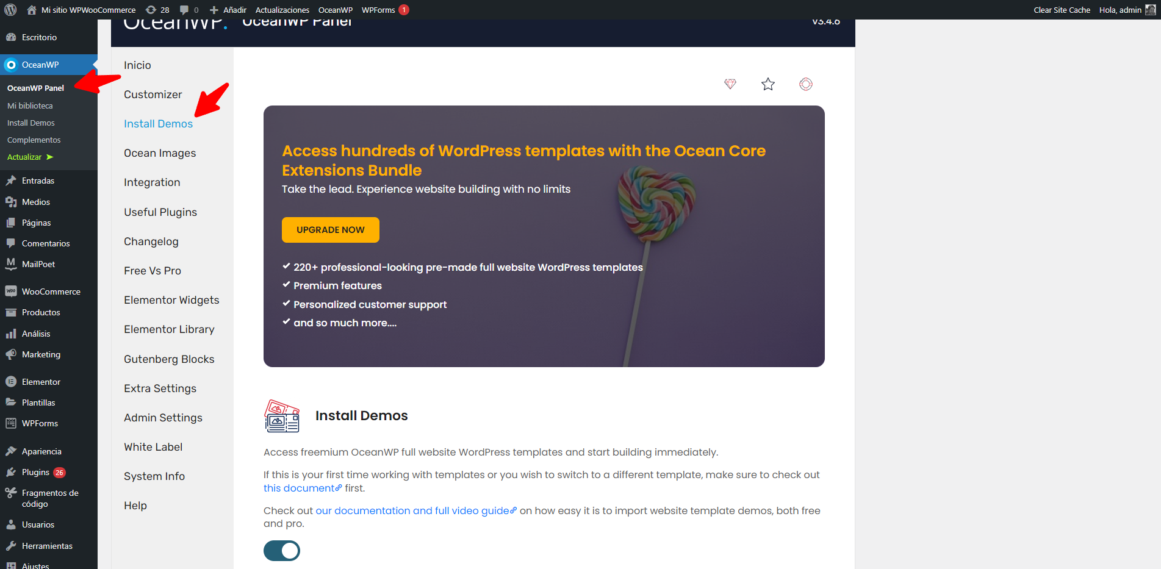Click the UPGRADE NOW button
The width and height of the screenshot is (1161, 569).
click(331, 230)
